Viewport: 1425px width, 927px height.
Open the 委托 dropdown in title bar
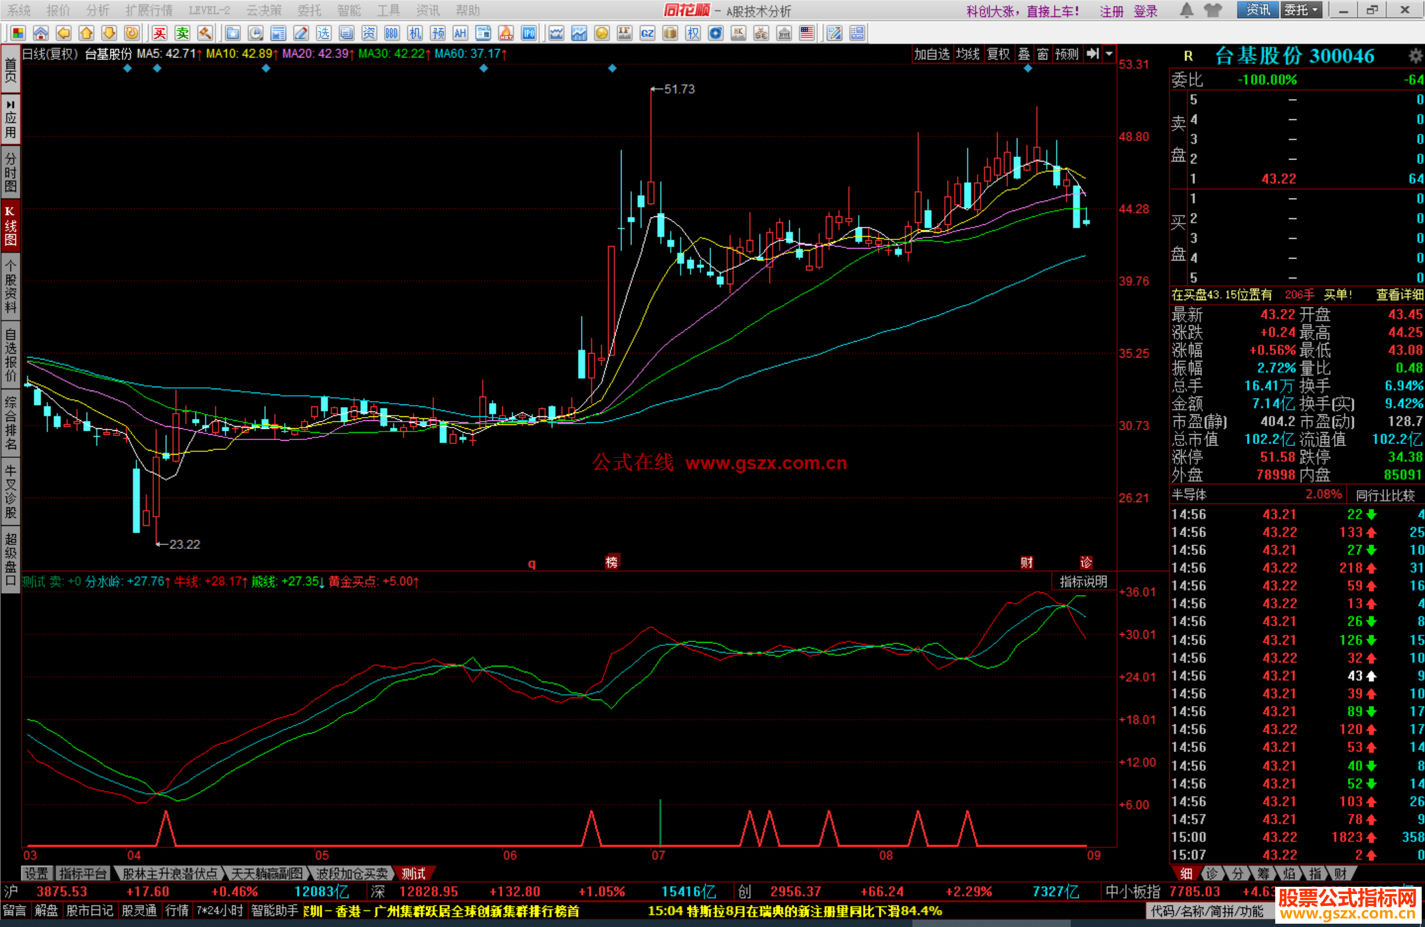tap(1301, 10)
